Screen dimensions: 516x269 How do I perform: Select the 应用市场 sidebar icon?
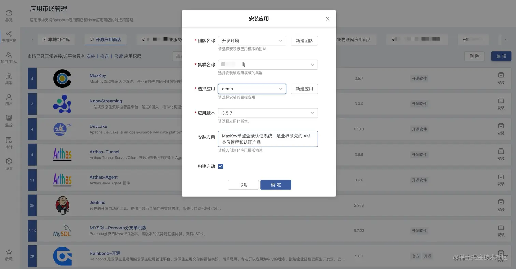(x=9, y=34)
